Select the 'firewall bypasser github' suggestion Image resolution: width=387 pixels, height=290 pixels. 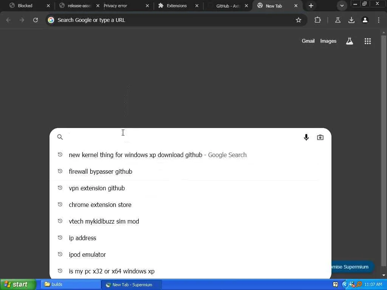[x=101, y=171]
